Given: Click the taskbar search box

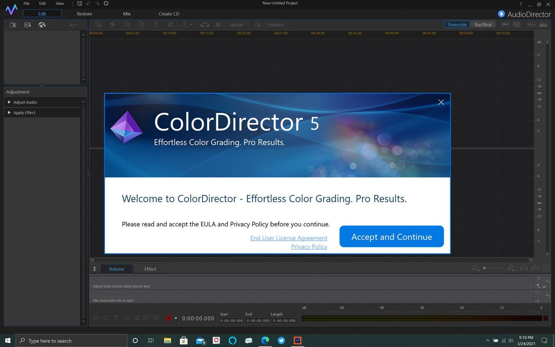Looking at the screenshot, I should pos(72,340).
